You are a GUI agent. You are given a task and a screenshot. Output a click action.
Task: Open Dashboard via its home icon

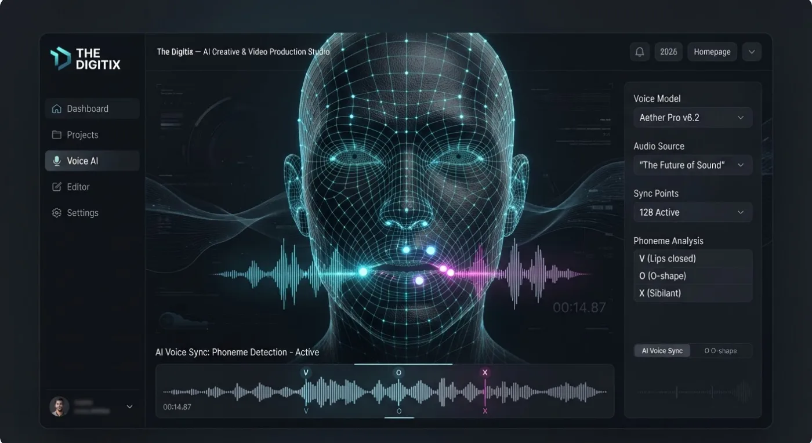pyautogui.click(x=57, y=108)
